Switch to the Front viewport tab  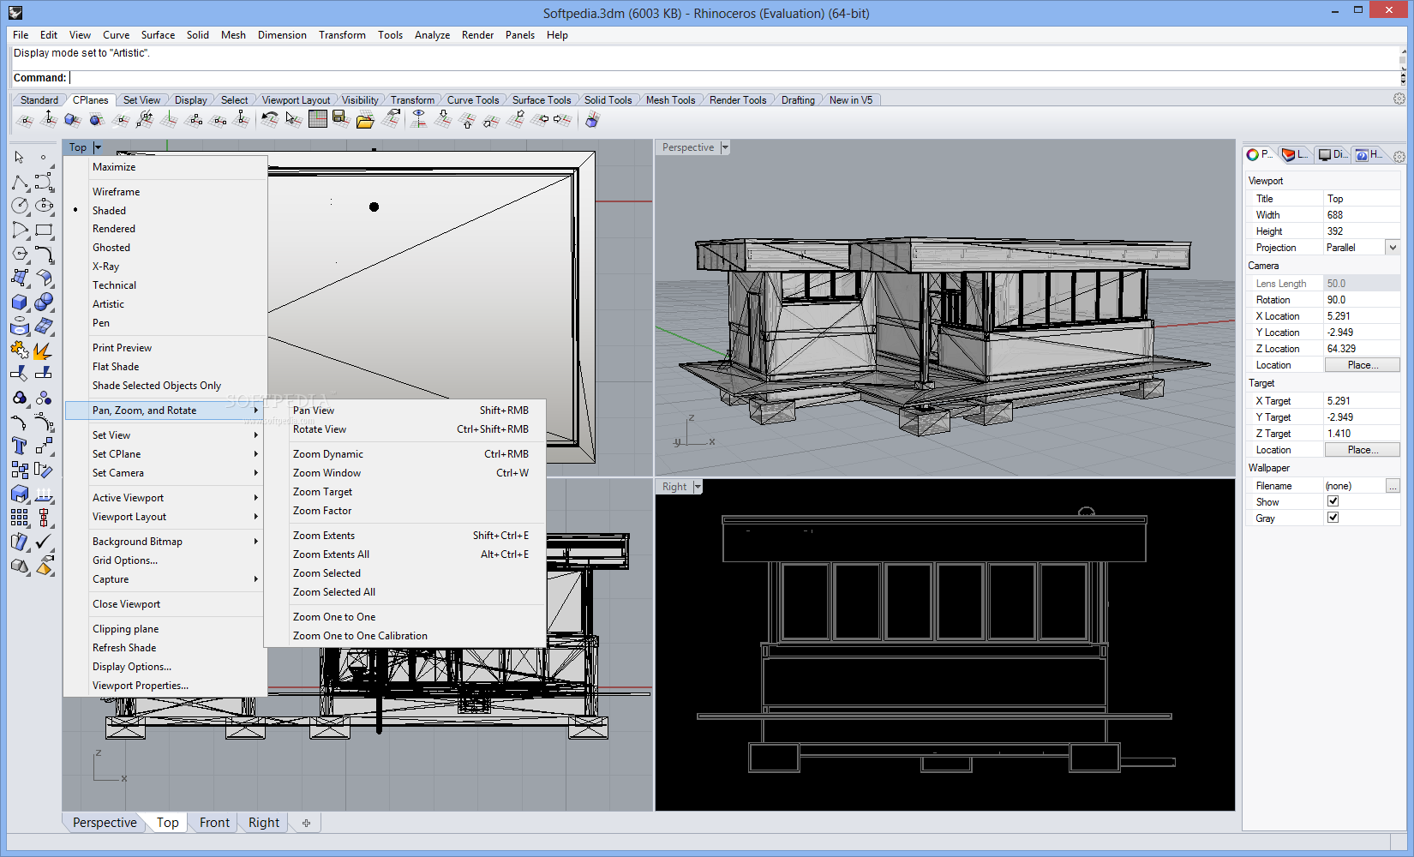(x=214, y=823)
